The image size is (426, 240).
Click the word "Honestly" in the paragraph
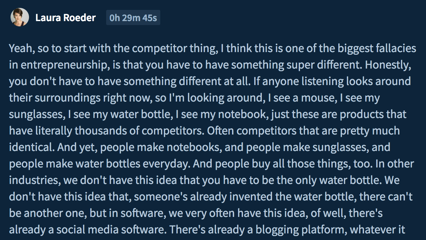pyautogui.click(x=388, y=65)
